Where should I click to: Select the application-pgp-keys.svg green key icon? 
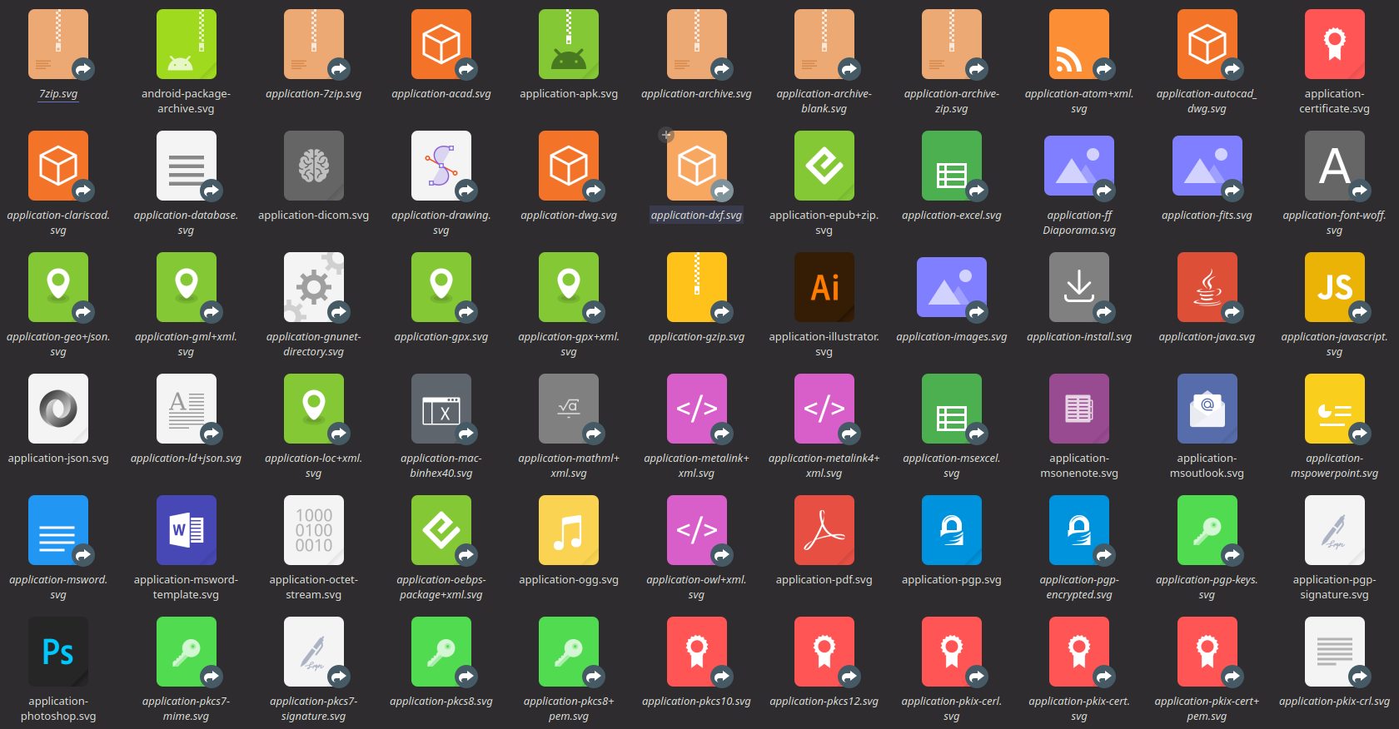click(1207, 530)
